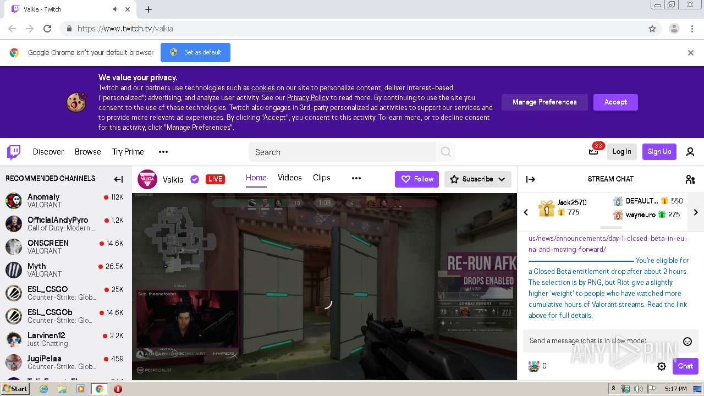Go to Browse

coord(88,152)
